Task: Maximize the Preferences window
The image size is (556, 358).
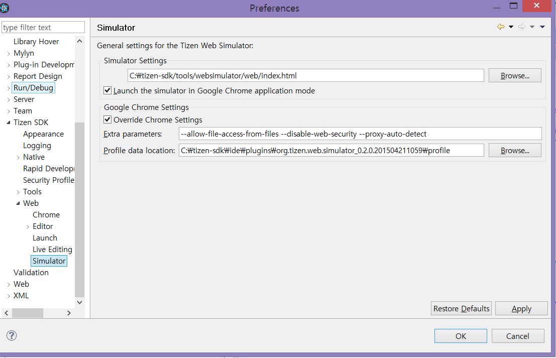Action: point(513,6)
